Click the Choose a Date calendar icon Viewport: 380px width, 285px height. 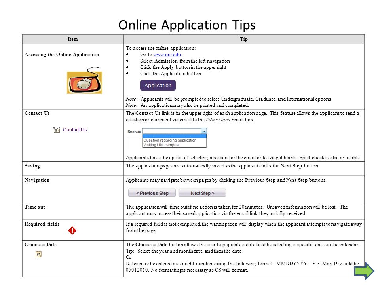coord(38,254)
